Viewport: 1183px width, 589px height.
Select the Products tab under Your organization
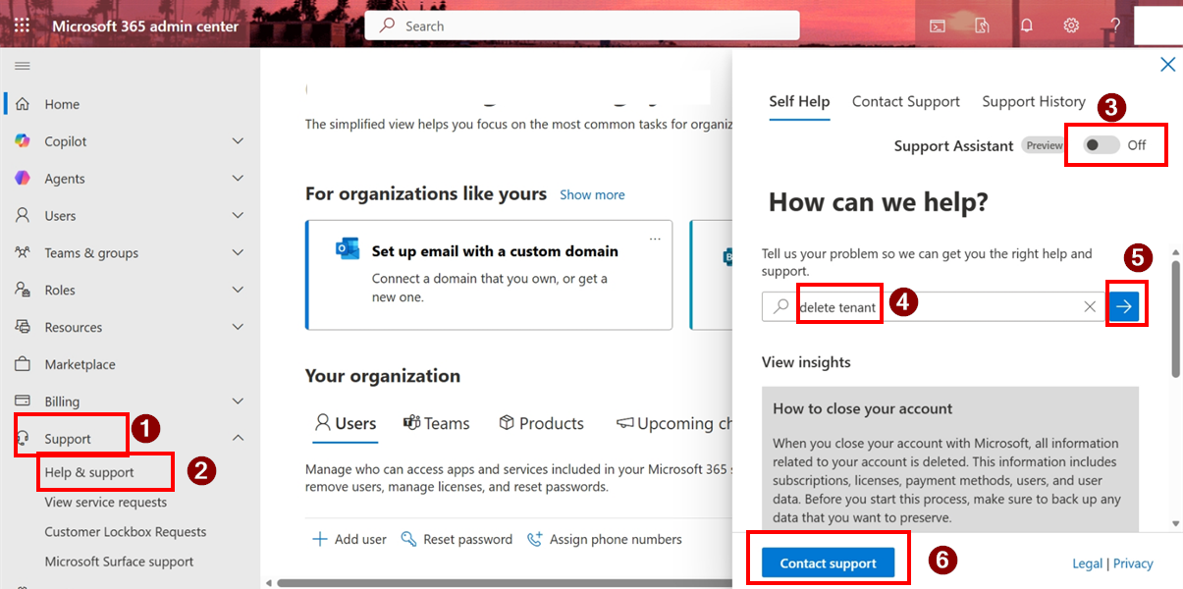(541, 424)
